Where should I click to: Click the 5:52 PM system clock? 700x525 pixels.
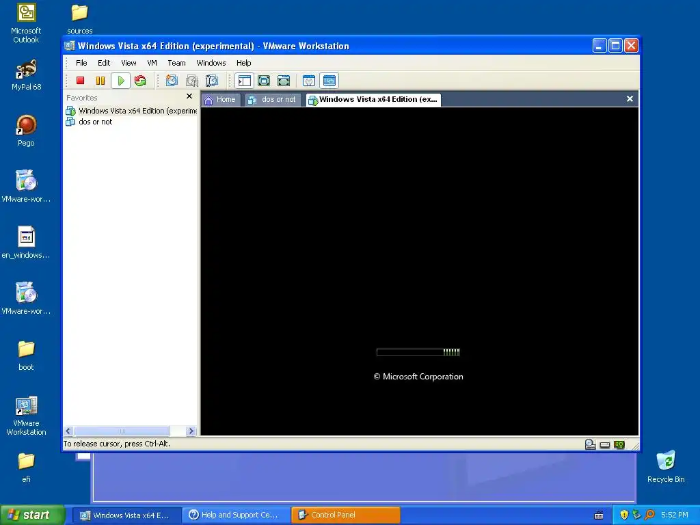coord(675,515)
